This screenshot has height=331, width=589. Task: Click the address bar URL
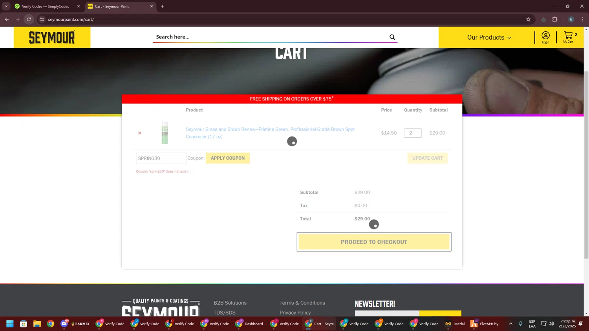[71, 19]
